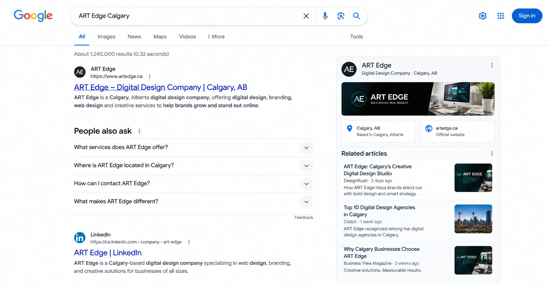Open 'Top 10 Digital Design Agencies in Calgary' article

click(379, 211)
